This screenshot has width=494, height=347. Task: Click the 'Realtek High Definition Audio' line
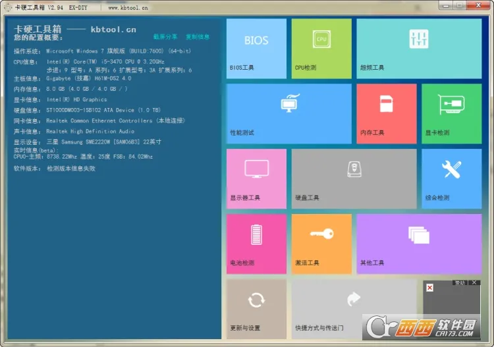coord(90,131)
